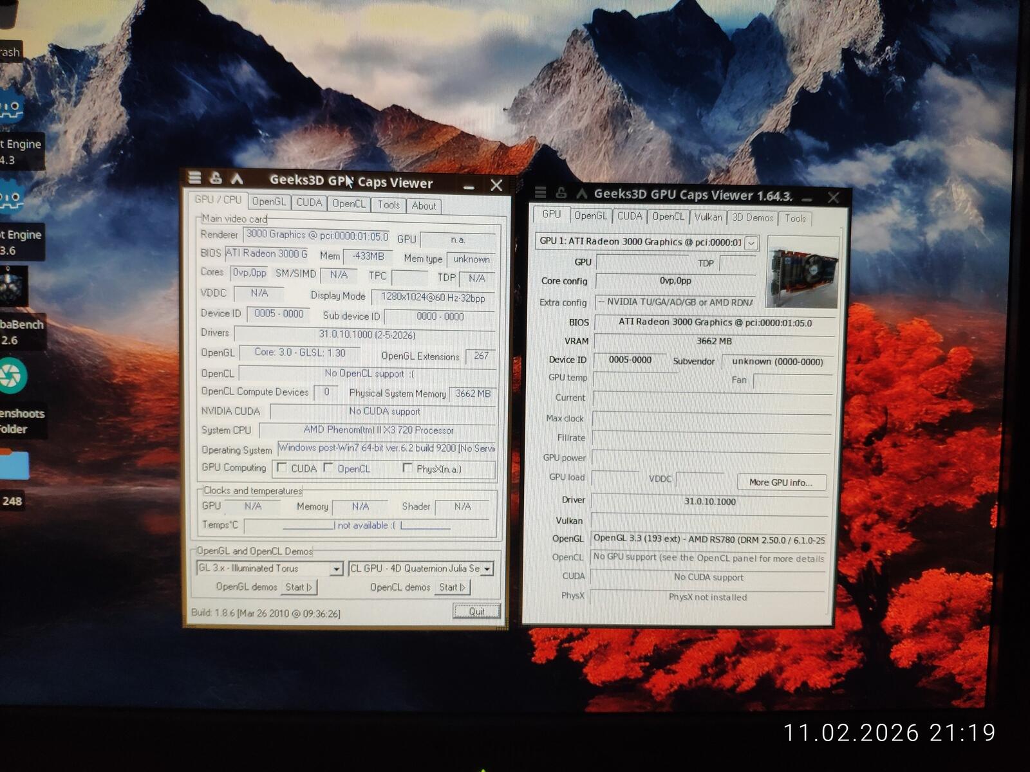1030x772 pixels.
Task: Click Operating System field 'Windows post-Win7 64-bit'
Action: pos(387,448)
